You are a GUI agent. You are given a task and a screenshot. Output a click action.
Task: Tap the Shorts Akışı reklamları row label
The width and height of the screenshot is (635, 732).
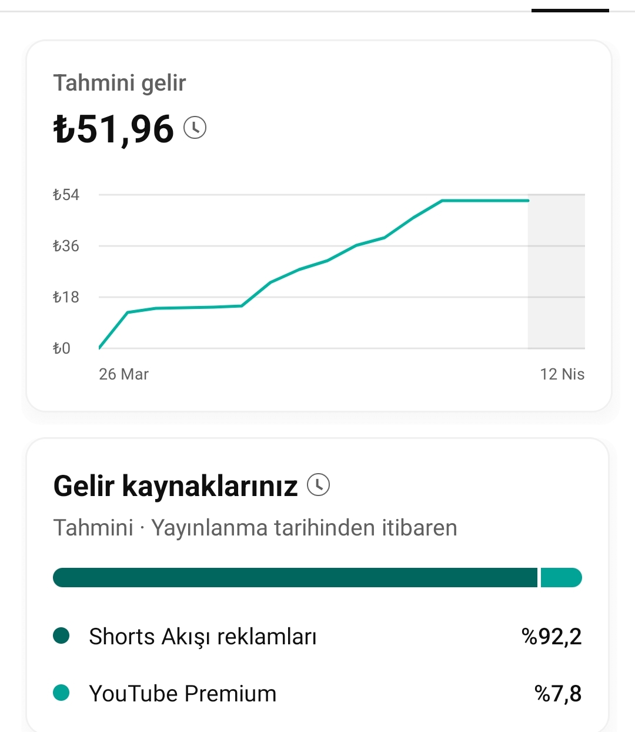coord(203,637)
